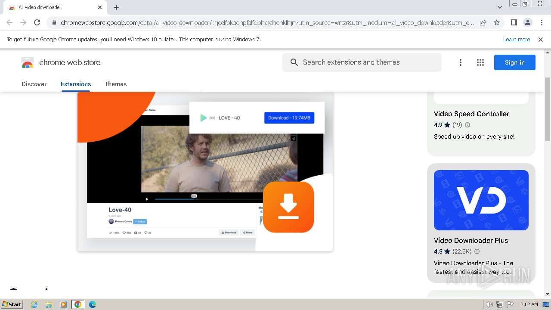Open the All Video downloader screenshot preview
The width and height of the screenshot is (551, 310).
click(x=205, y=171)
